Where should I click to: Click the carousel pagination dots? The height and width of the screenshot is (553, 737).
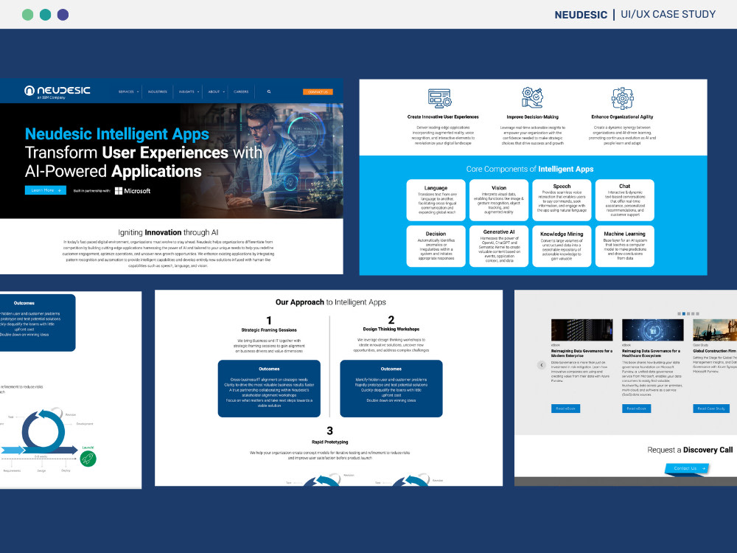[x=688, y=313]
